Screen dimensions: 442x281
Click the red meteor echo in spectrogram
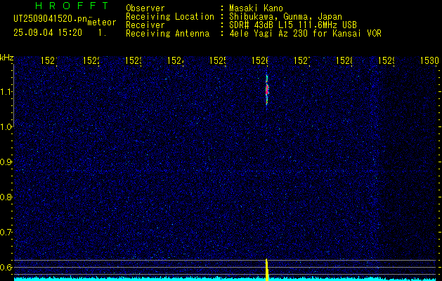pyautogui.click(x=267, y=90)
